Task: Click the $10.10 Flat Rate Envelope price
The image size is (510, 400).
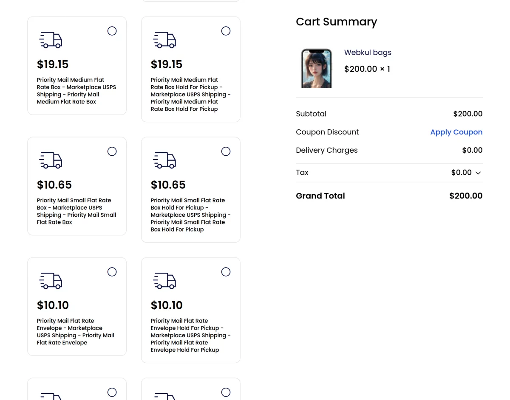Action: point(53,305)
